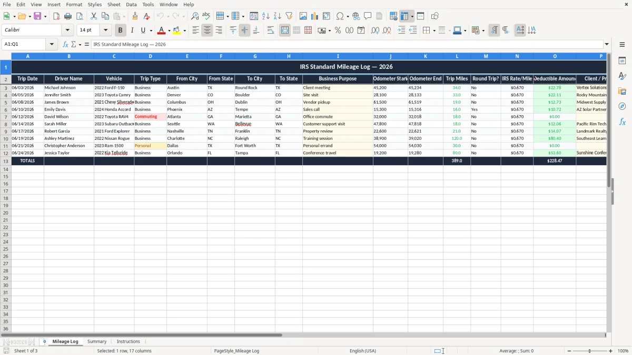Format as percent
This screenshot has height=355, width=632.
pyautogui.click(x=338, y=31)
